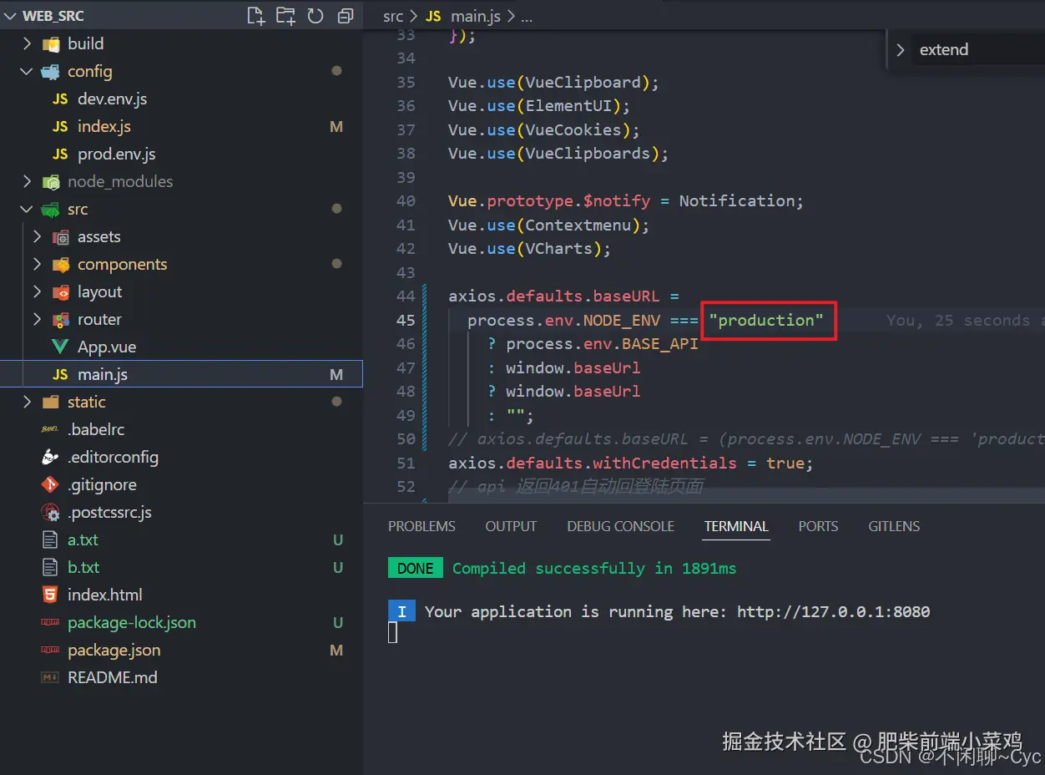Collapse the config folder chevron
Image resolution: width=1045 pixels, height=775 pixels.
click(27, 71)
